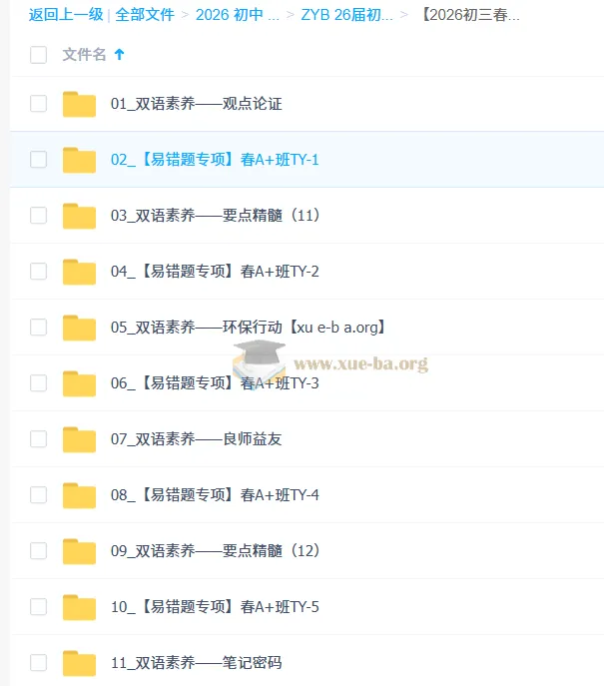The image size is (604, 686).
Task: Select checkbox of 10_【易错题专项】春A+班TY-5 row
Action: [x=39, y=606]
